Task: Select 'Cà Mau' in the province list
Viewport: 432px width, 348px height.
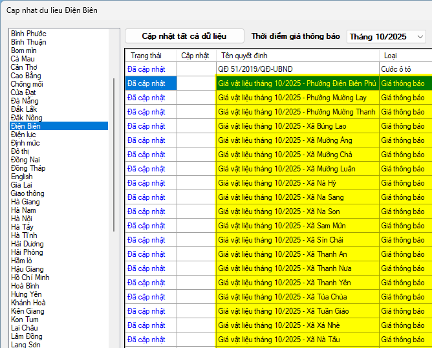Action: pos(23,59)
